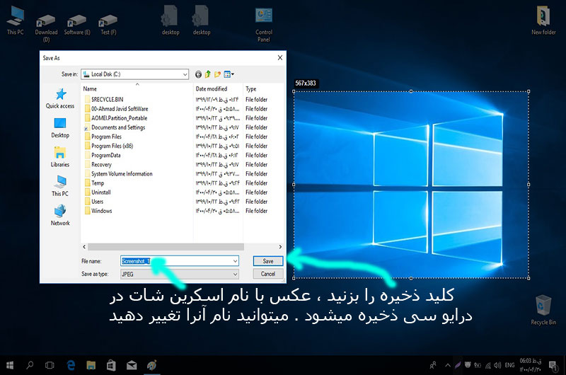Click the ENG language indicator
This screenshot has width=566, height=375.
(509, 365)
